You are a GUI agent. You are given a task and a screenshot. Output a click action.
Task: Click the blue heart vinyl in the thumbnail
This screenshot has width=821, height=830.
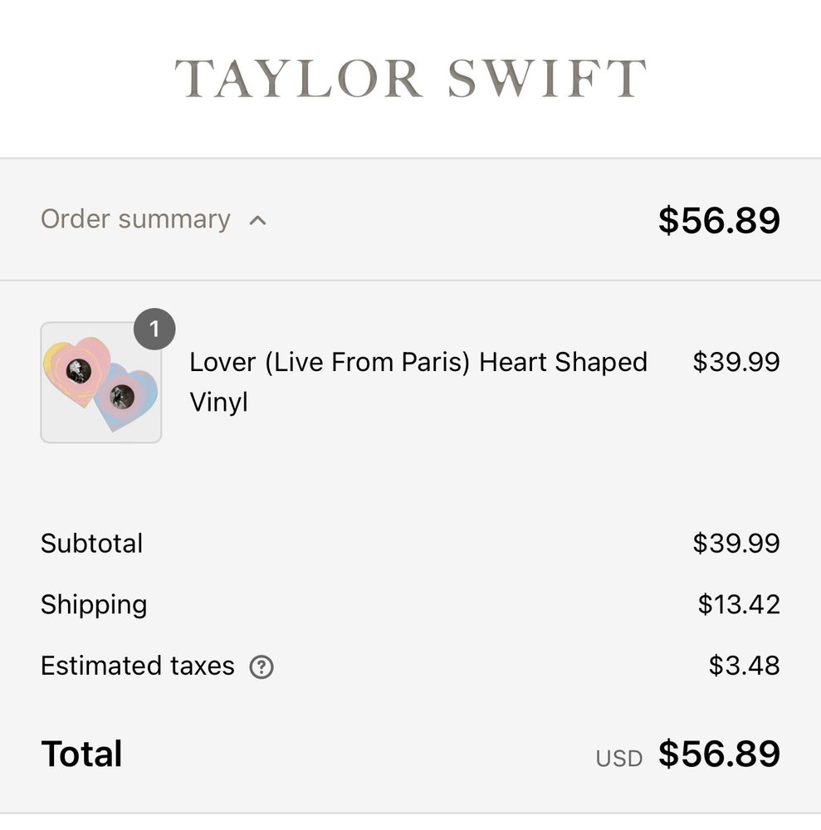click(x=125, y=398)
